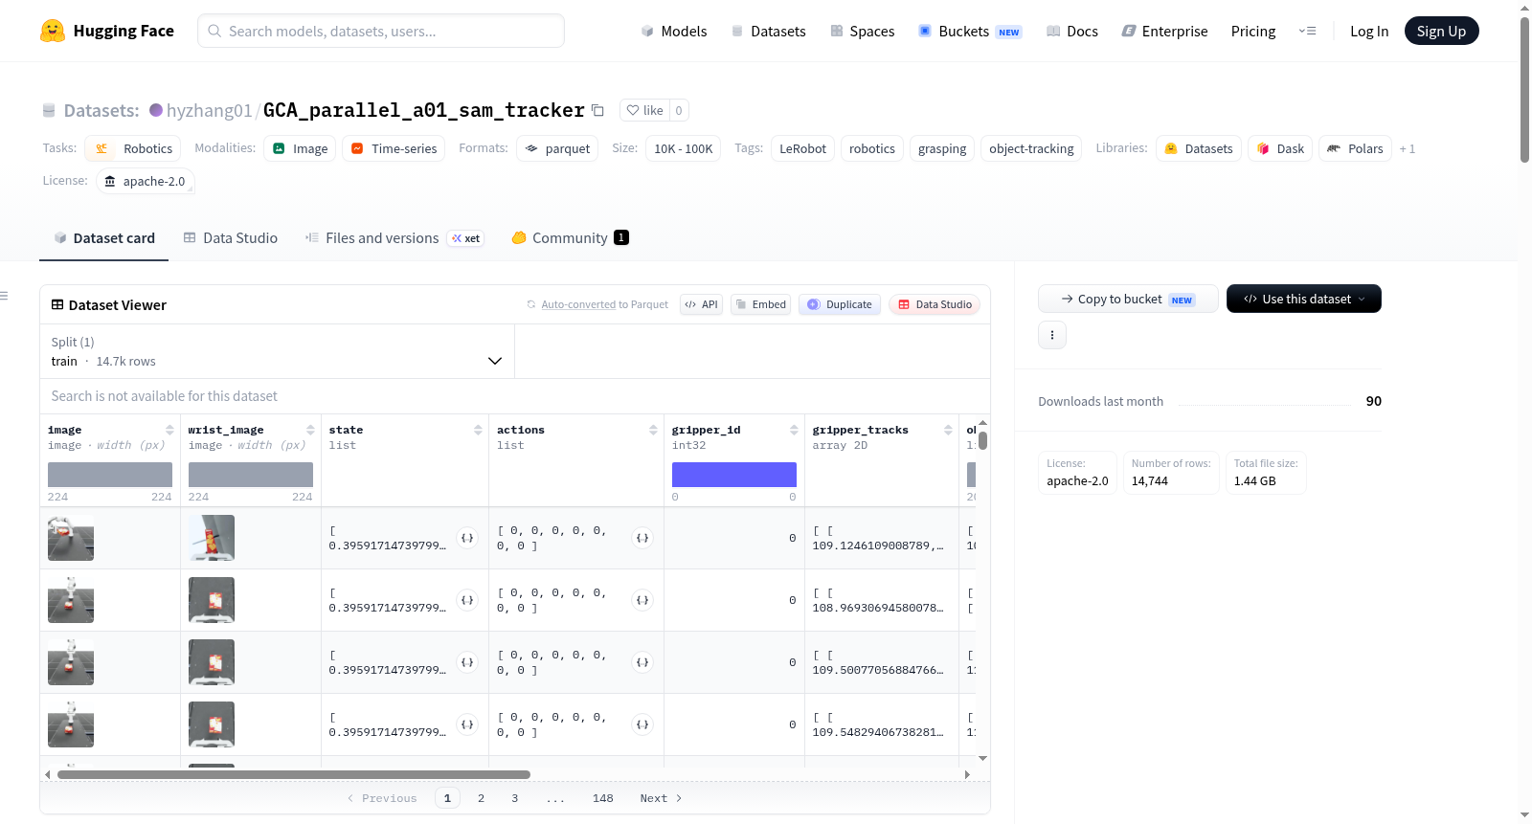Open the hyzhang01 profile link
The image size is (1532, 824).
(209, 110)
